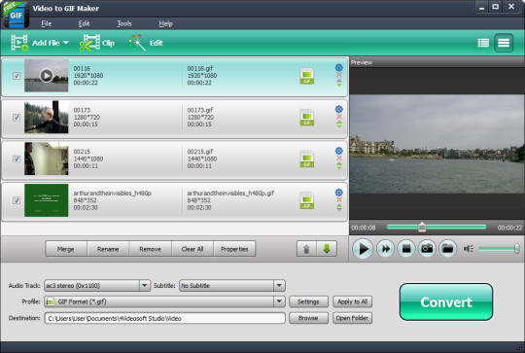Select the green arthurandtheinvisibles thumbnail

point(47,200)
